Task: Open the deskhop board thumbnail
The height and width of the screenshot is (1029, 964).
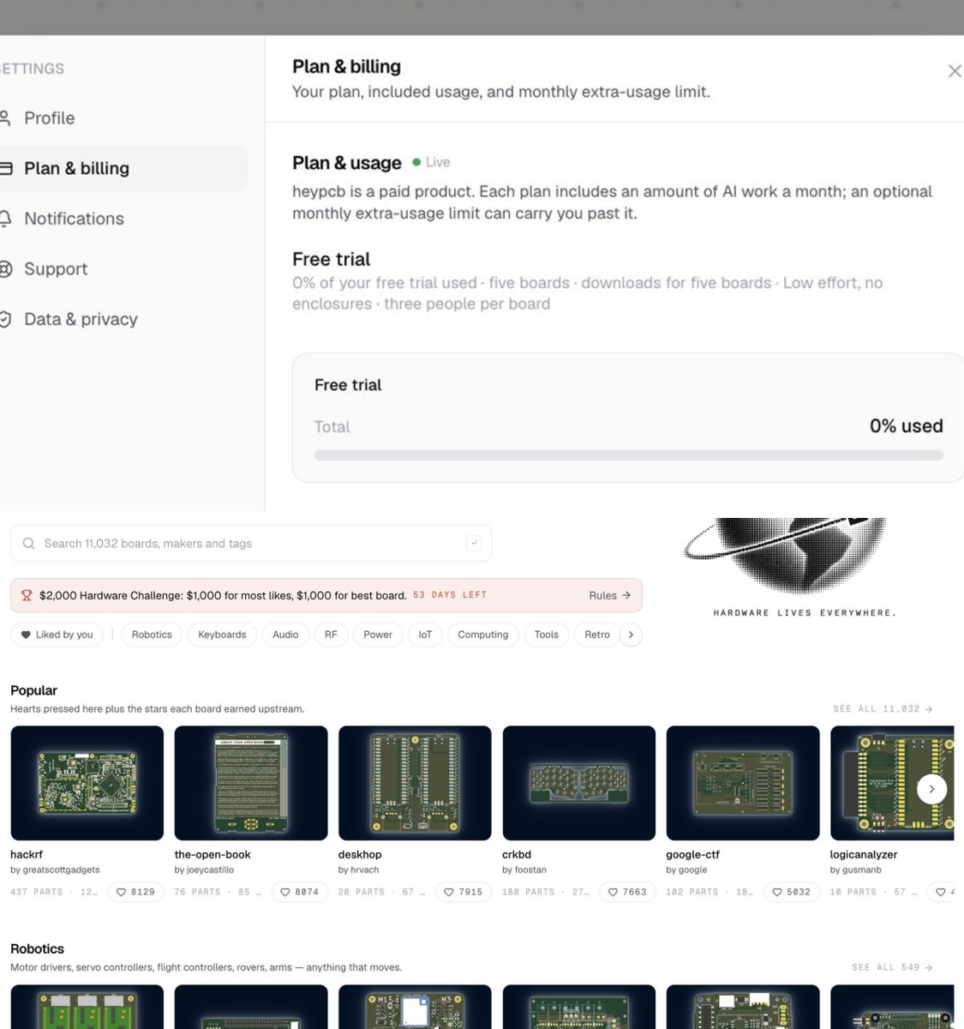Action: 415,783
